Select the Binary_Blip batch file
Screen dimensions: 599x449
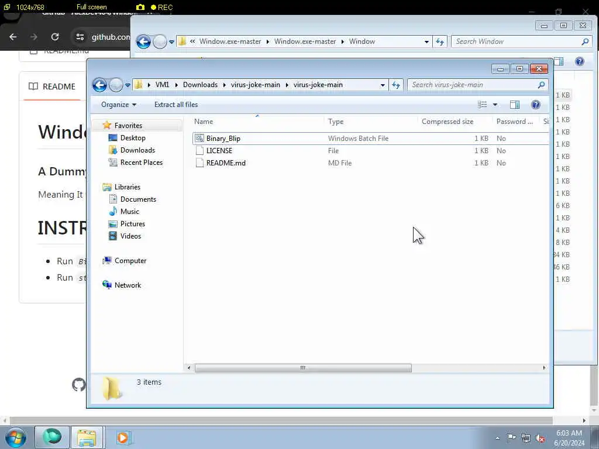370,139
